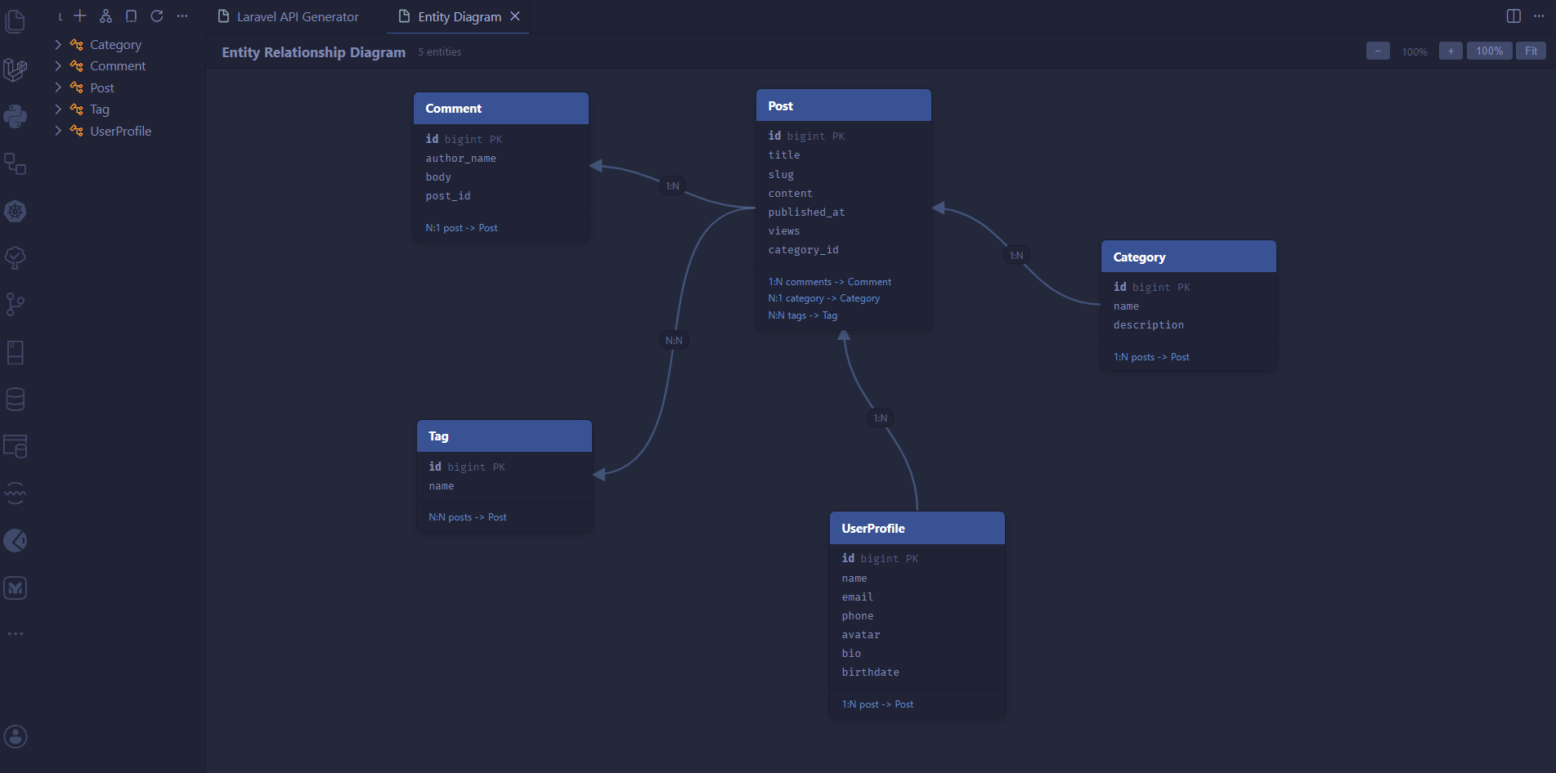Open the Kubernetes helm-wheel sidebar view
This screenshot has width=1556, height=773.
[x=15, y=212]
